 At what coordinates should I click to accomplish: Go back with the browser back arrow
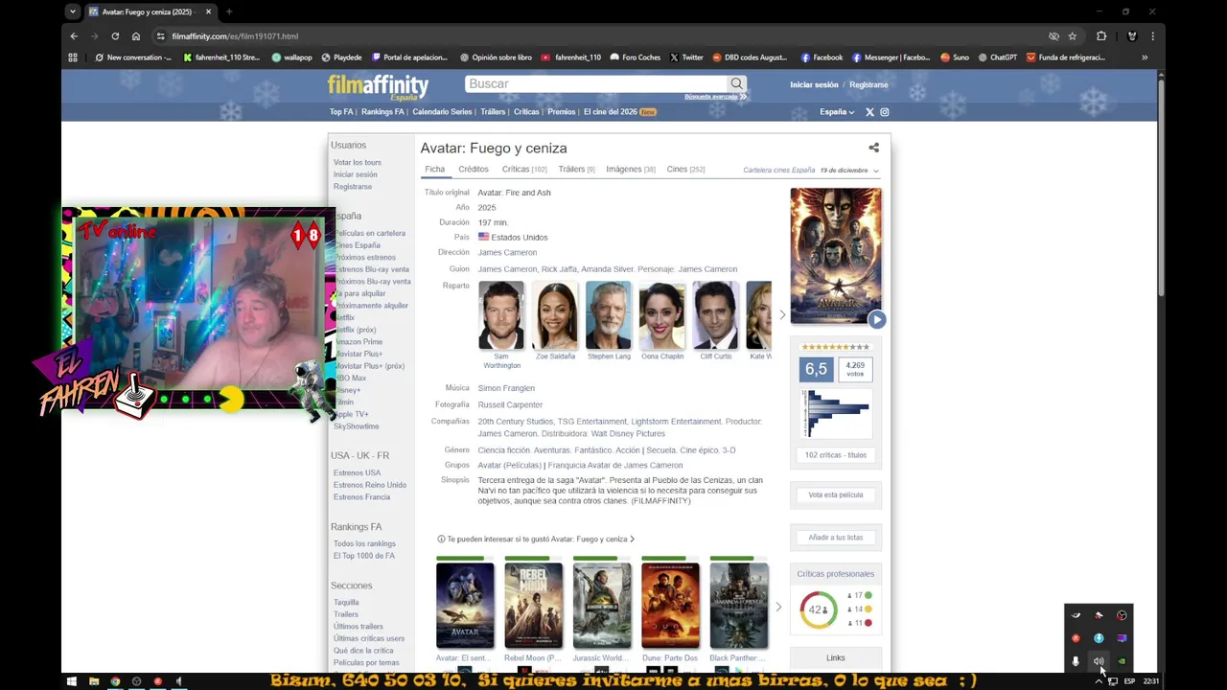click(x=74, y=36)
